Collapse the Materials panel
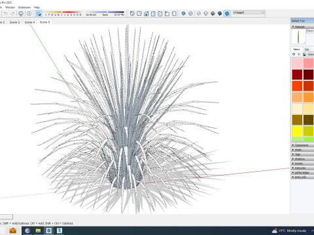Image resolution: width=314 pixels, height=235 pixels. coord(302,27)
